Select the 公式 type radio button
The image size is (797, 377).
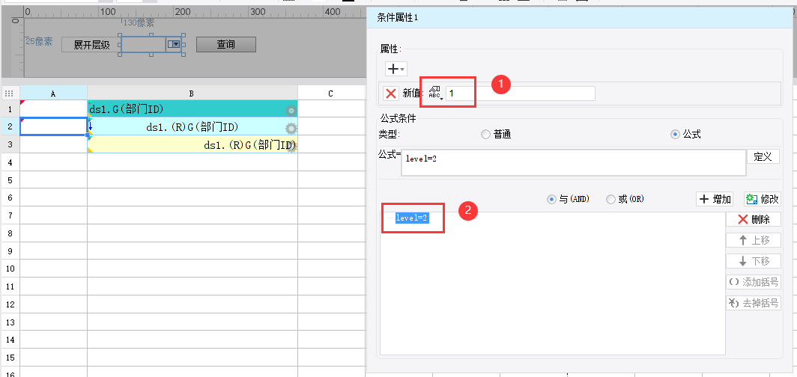676,135
